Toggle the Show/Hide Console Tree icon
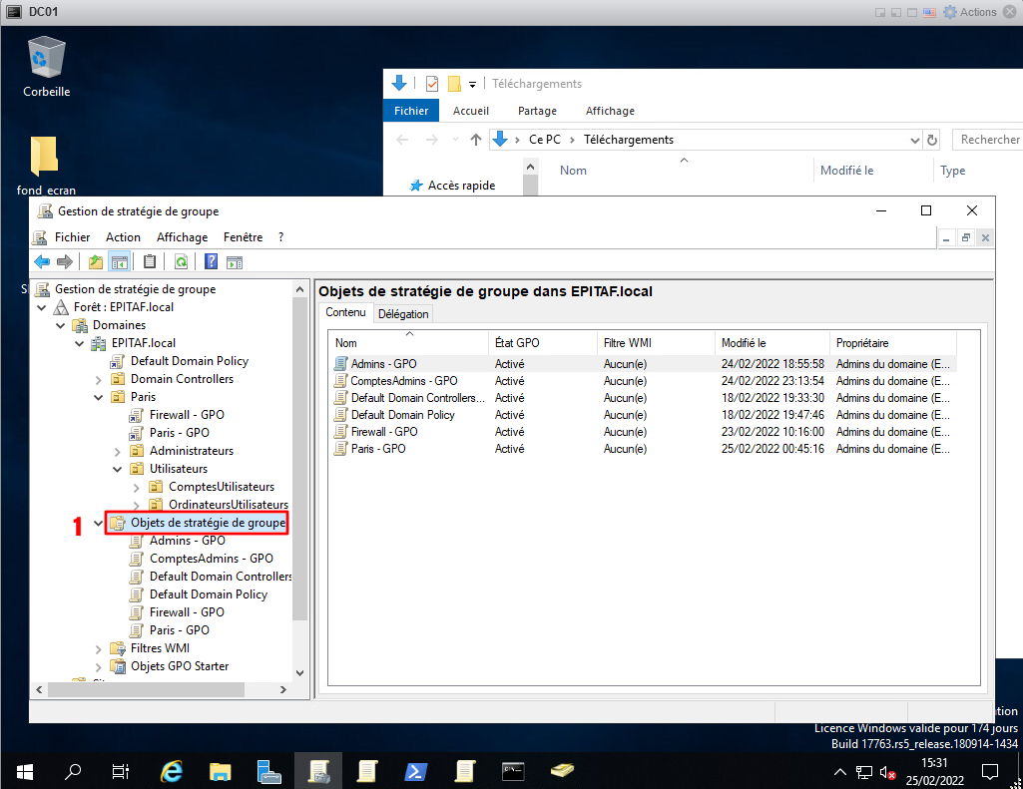Viewport: 1023px width, 789px height. (119, 262)
